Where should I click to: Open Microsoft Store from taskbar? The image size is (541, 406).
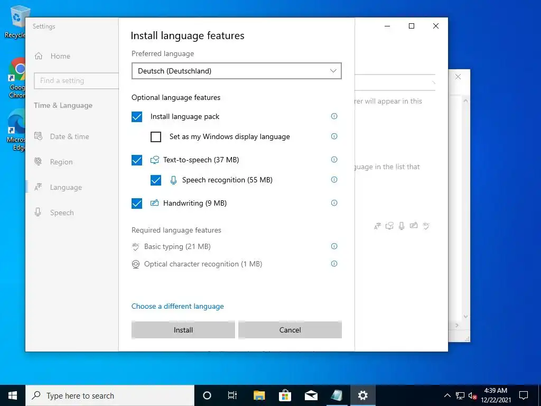click(x=285, y=395)
